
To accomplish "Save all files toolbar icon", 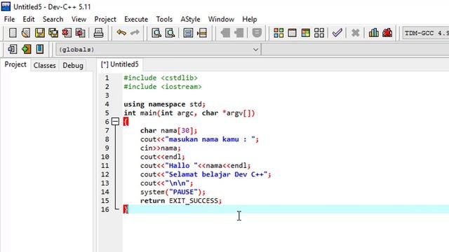I will click(x=53, y=33).
